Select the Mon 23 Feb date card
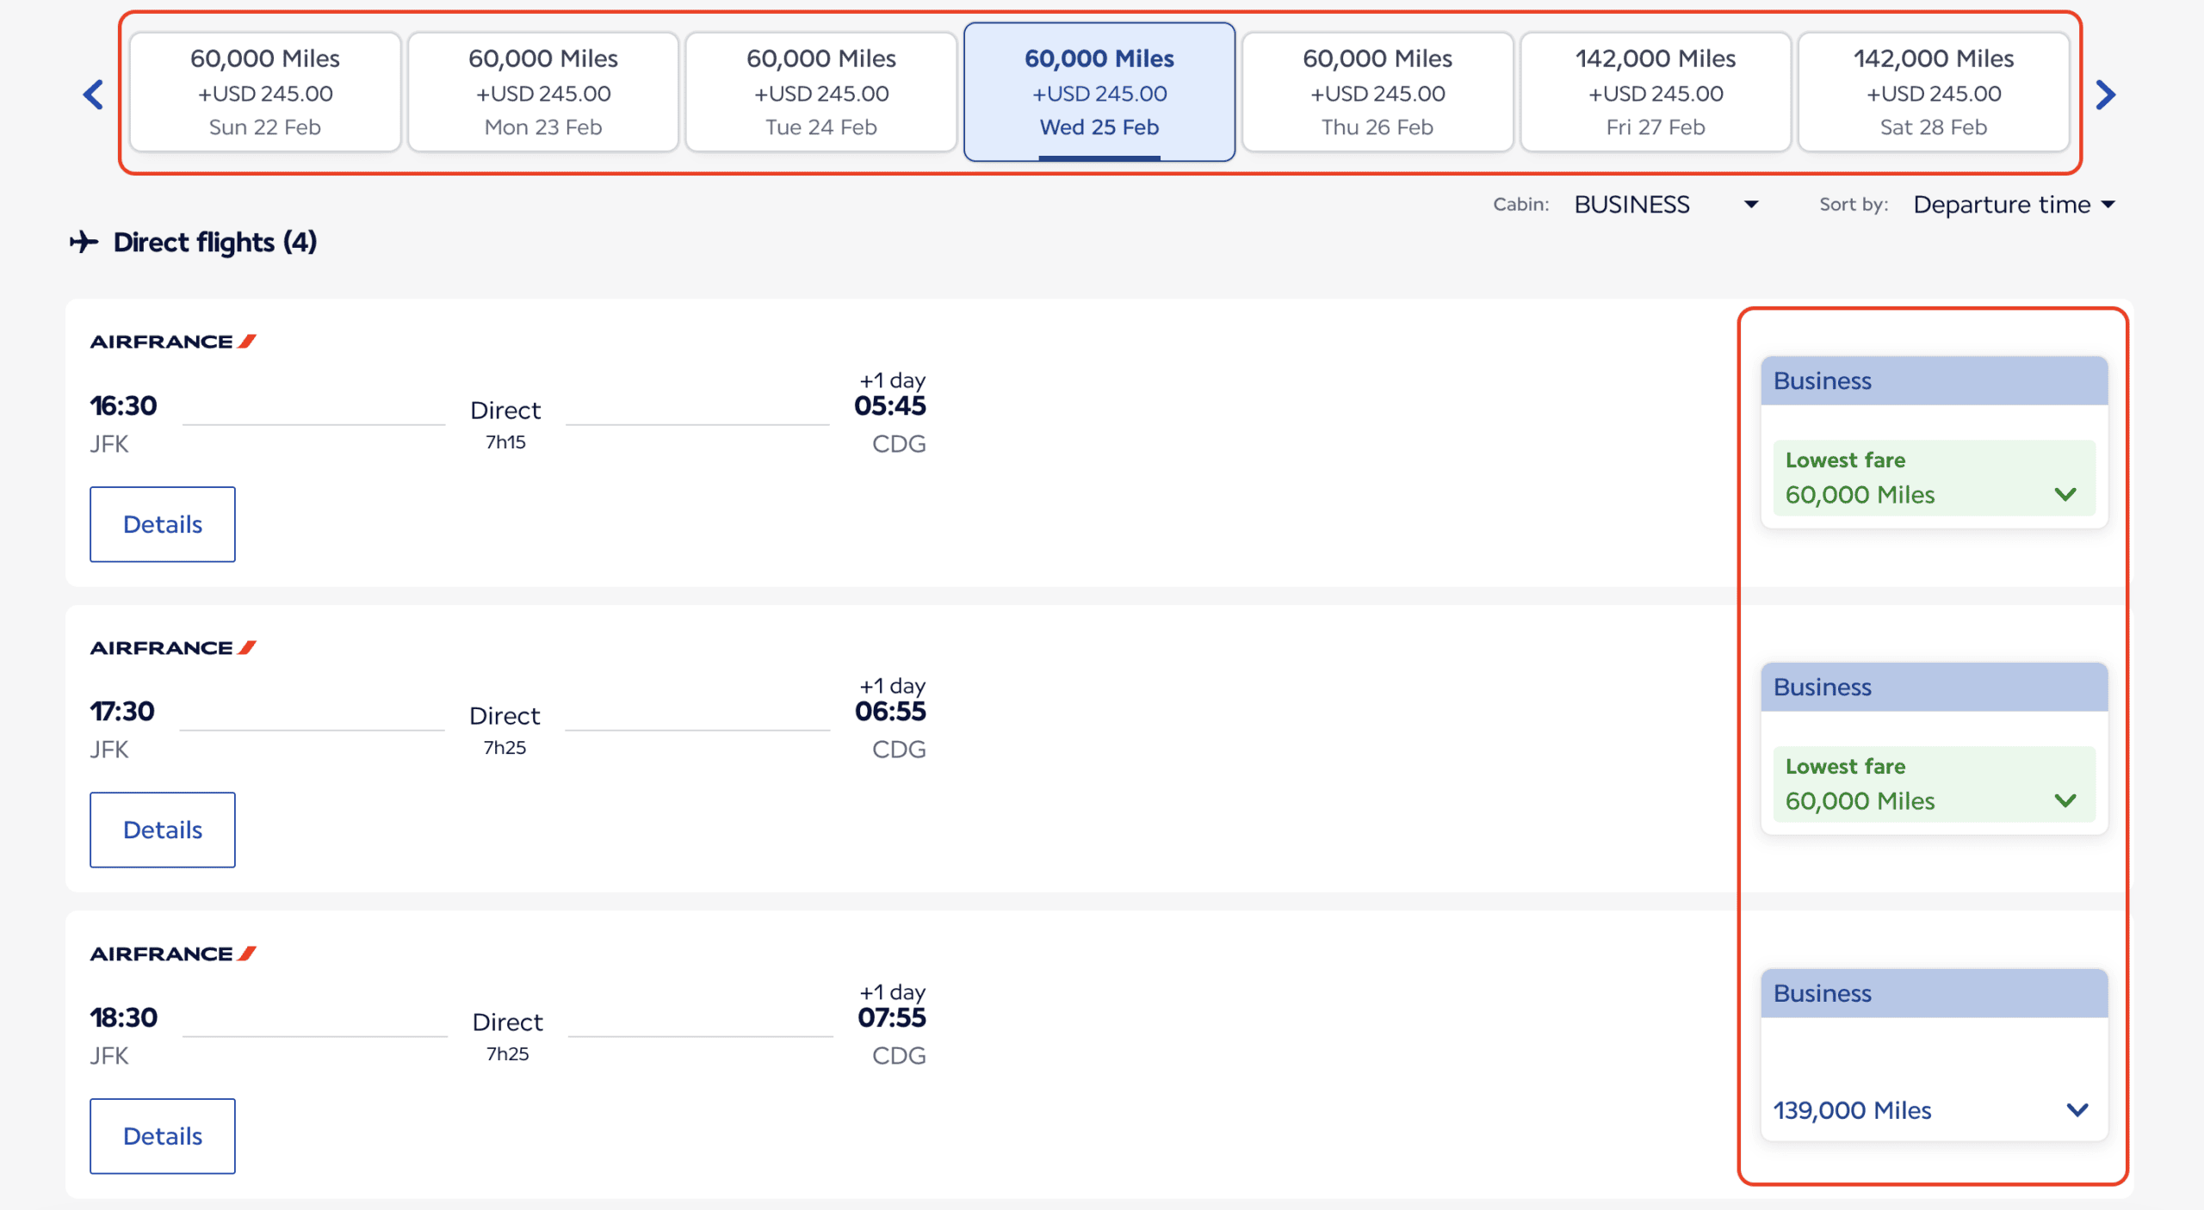 coord(542,91)
